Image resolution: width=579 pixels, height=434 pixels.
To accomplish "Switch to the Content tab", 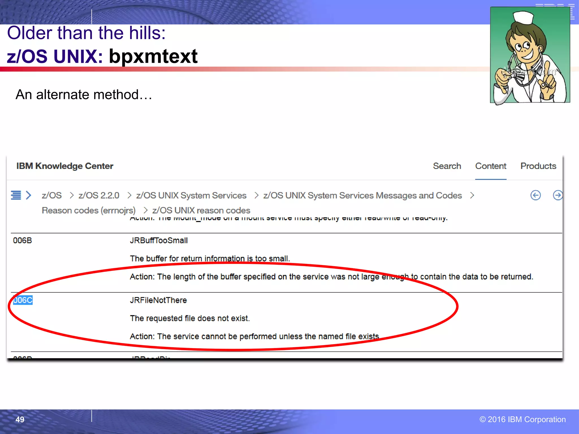I will (491, 166).
